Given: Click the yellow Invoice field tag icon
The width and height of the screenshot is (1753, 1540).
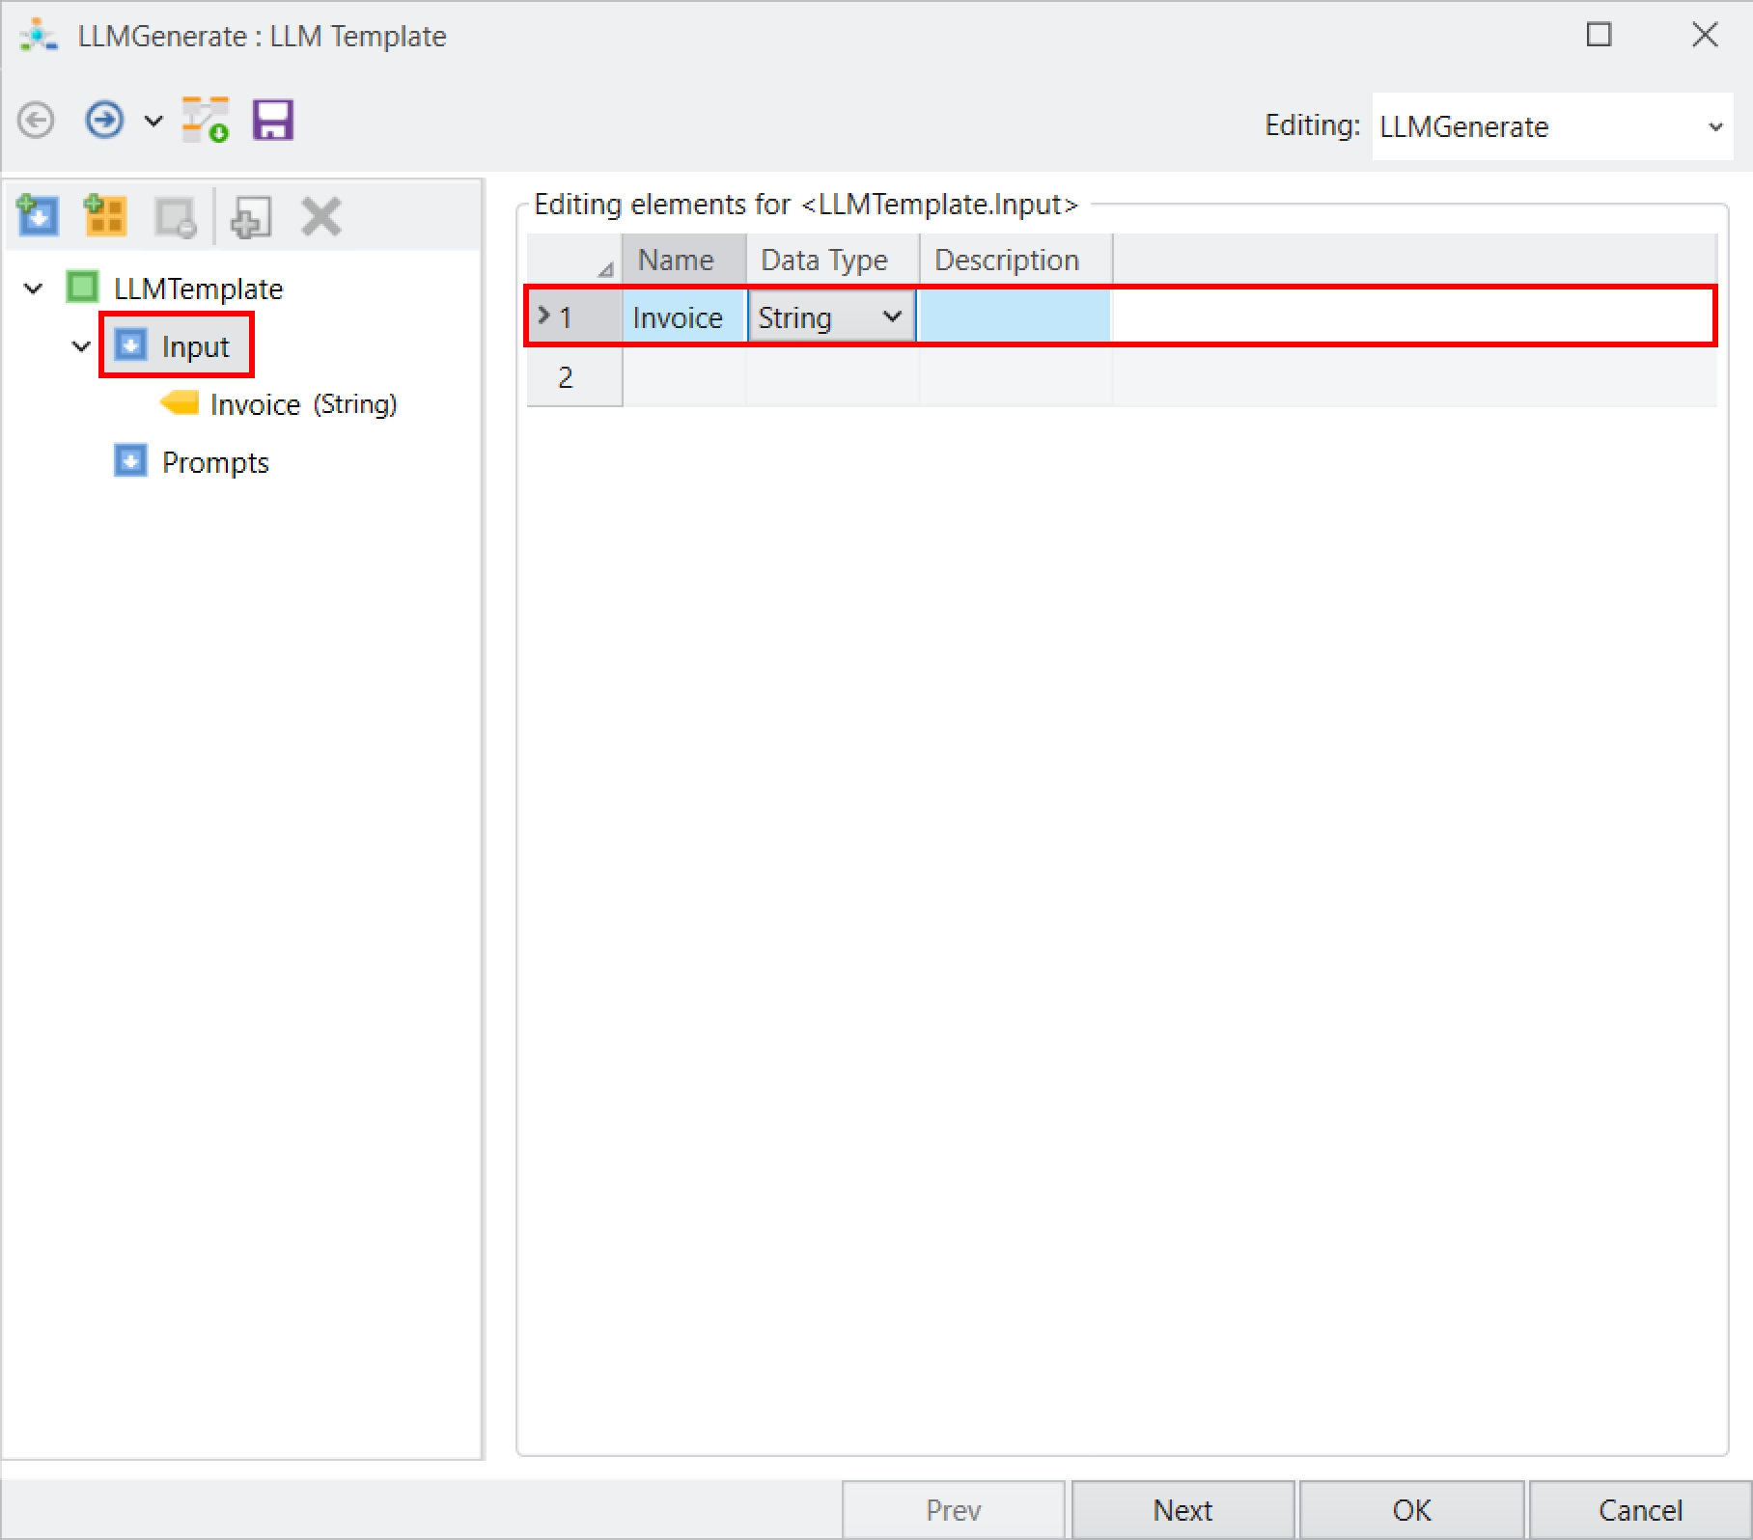Looking at the screenshot, I should point(180,402).
